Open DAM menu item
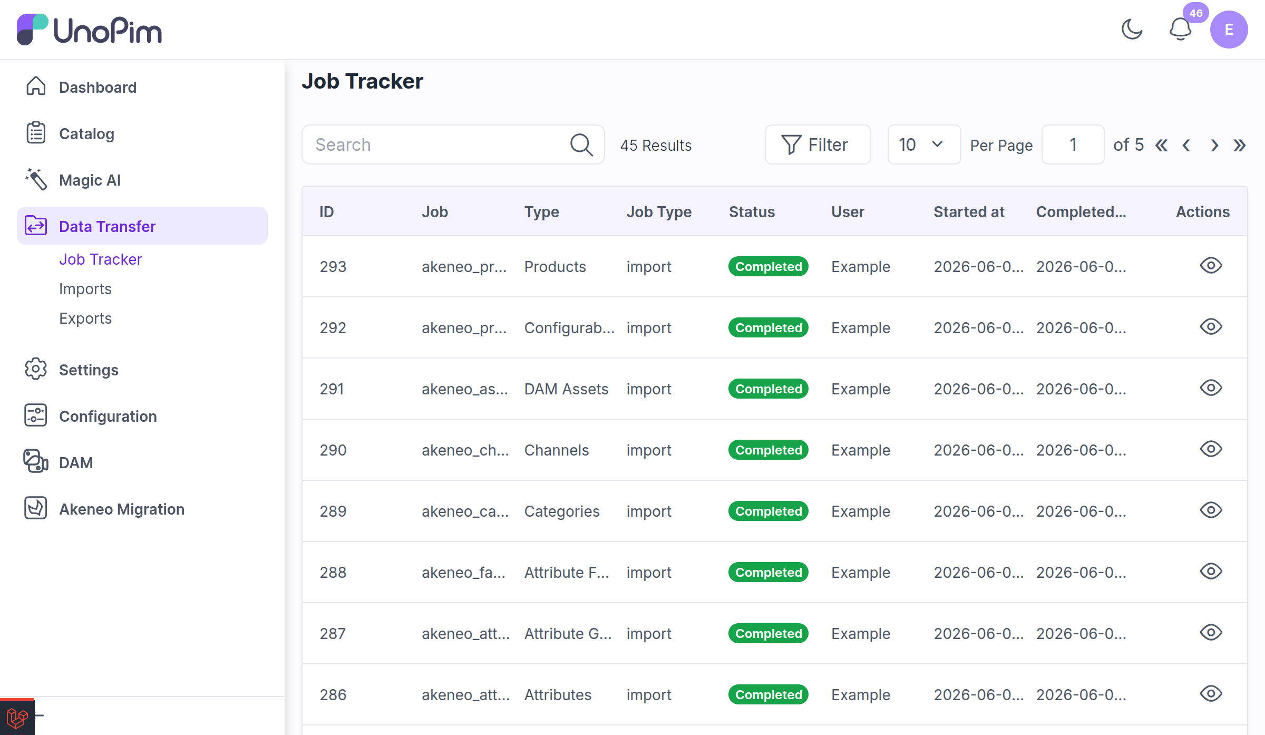1265x735 pixels. [142, 462]
